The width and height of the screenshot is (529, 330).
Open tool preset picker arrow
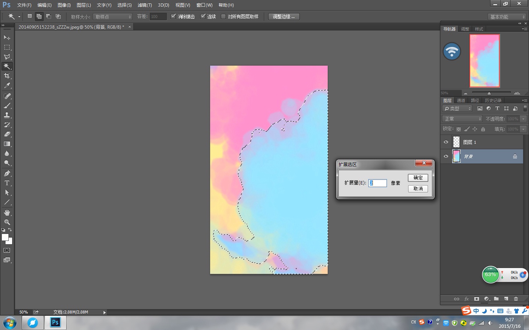19,16
